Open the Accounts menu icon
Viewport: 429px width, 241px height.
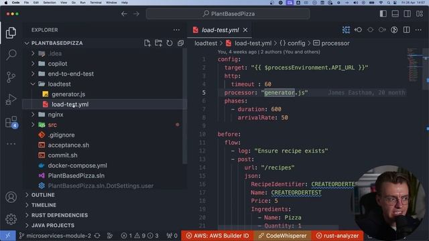click(x=11, y=197)
